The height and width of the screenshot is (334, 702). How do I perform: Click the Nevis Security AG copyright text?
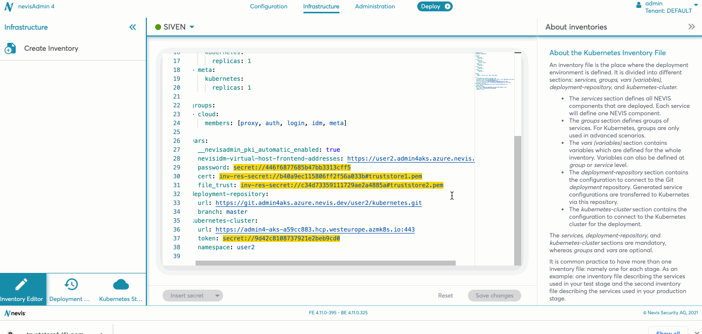point(670,313)
